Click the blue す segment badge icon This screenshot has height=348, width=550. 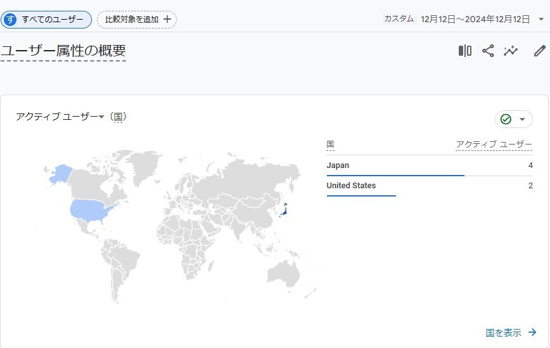[x=10, y=19]
